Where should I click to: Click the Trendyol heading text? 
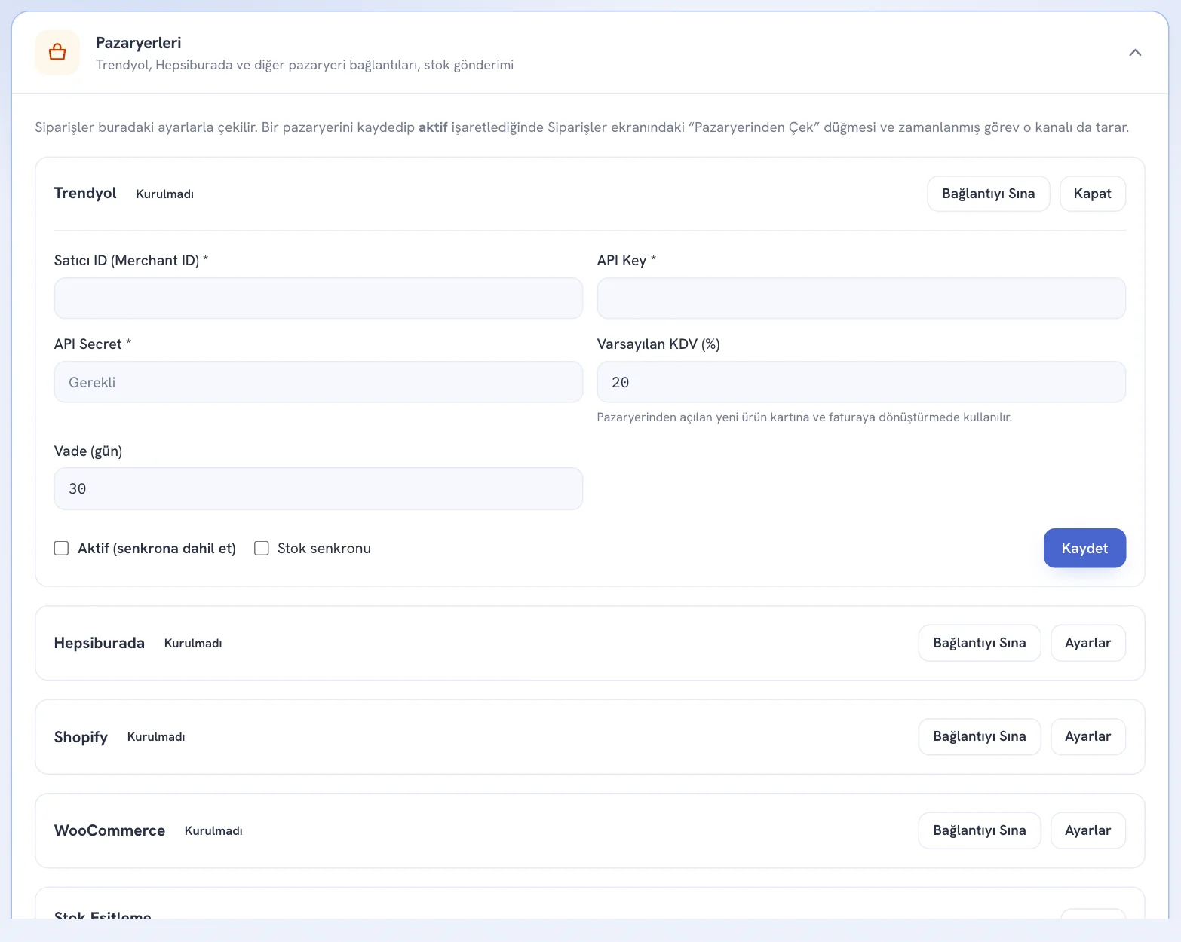85,194
